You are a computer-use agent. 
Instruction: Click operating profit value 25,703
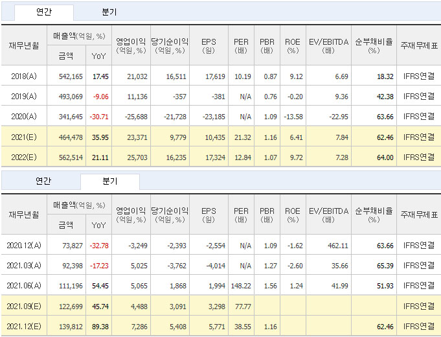pos(137,157)
